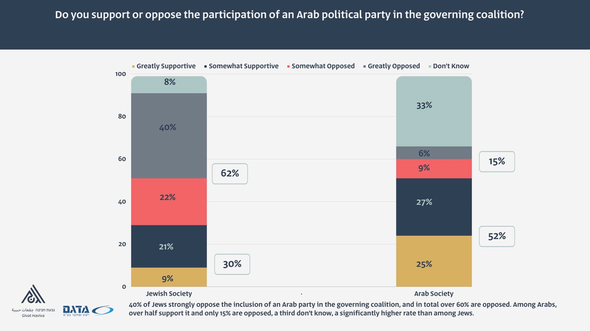Click the 30% callout box
The image size is (590, 331).
(232, 264)
